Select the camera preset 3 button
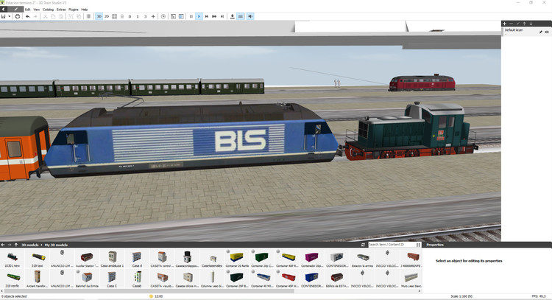 tap(146, 16)
